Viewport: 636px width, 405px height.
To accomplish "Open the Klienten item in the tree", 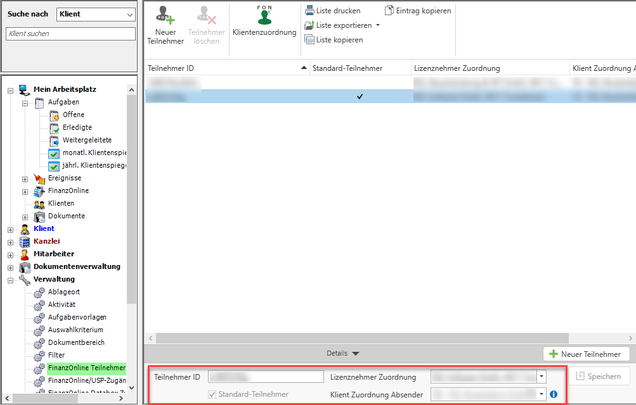I will click(x=61, y=203).
